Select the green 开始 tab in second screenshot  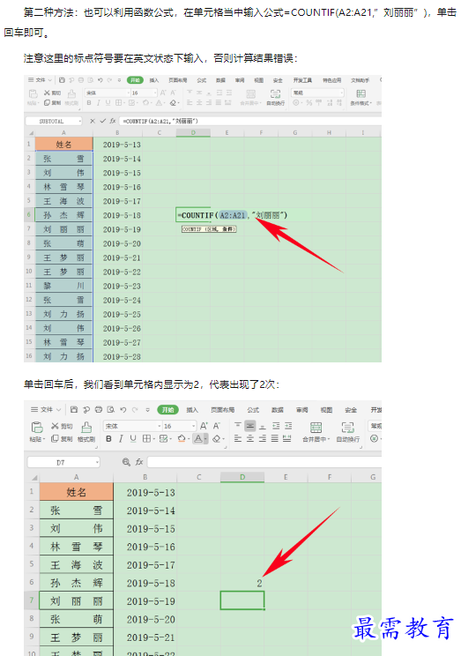pos(167,410)
